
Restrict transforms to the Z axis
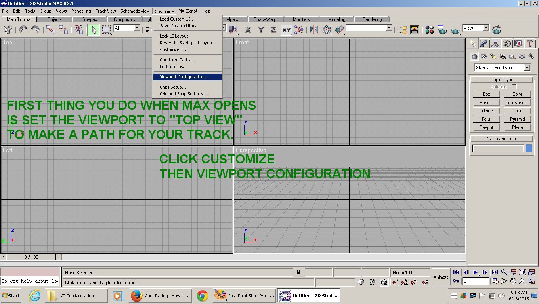point(273,30)
